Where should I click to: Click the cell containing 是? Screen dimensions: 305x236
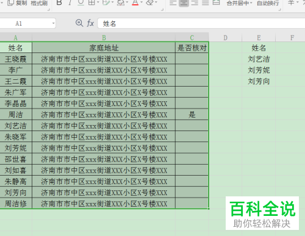[x=192, y=115]
